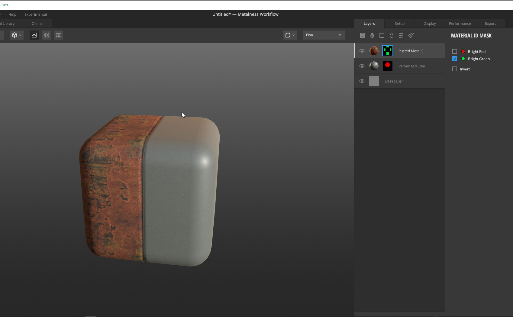513x317 pixels.
Task: Add a Paint layer with the brush icon
Action: (411, 35)
